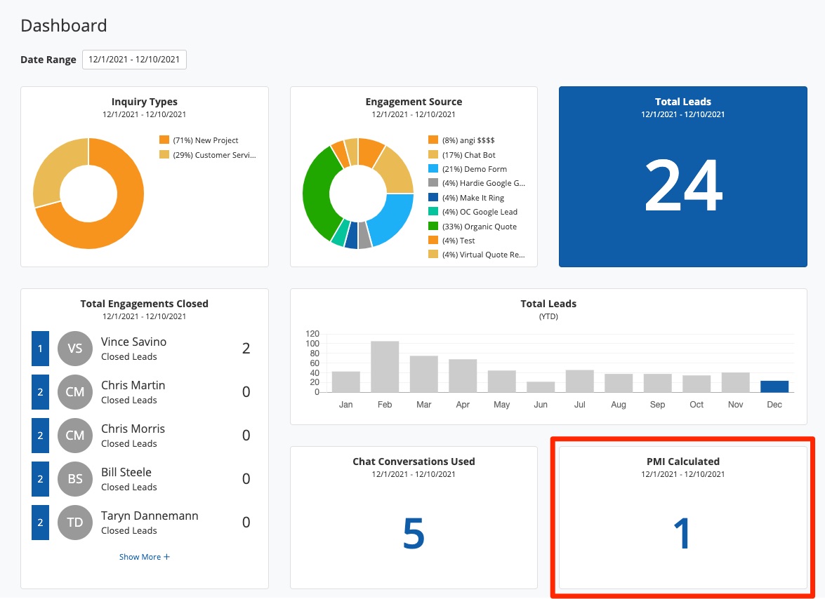Click Chris Martin's CM avatar

75,392
